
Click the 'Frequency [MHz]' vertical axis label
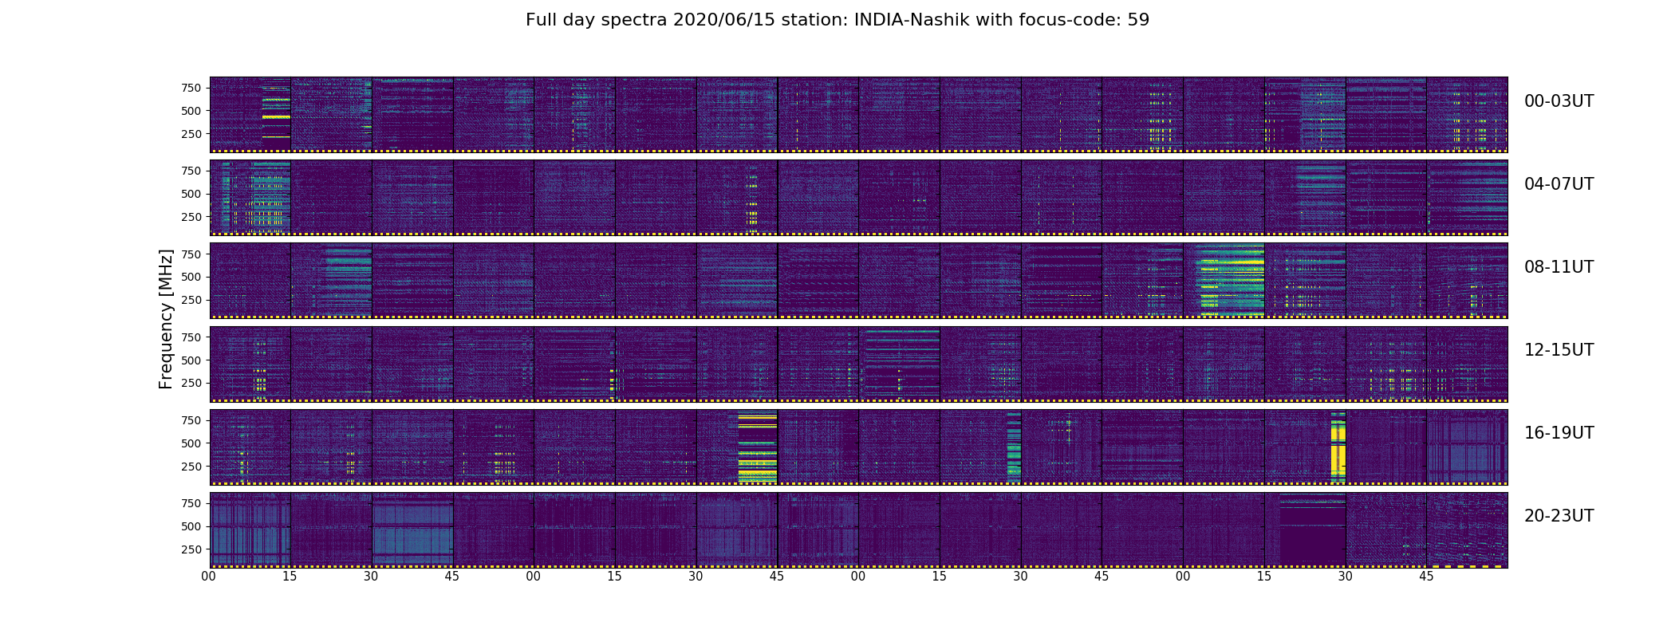(166, 319)
